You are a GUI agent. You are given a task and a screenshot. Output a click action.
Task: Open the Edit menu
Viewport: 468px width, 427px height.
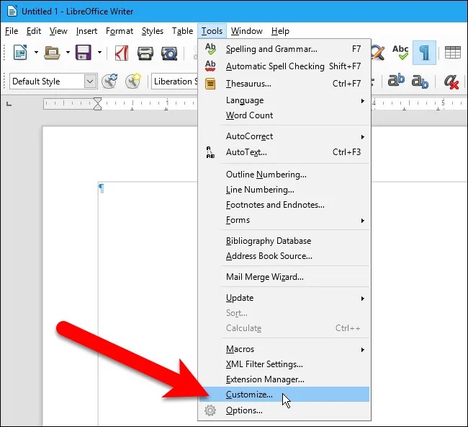[34, 31]
